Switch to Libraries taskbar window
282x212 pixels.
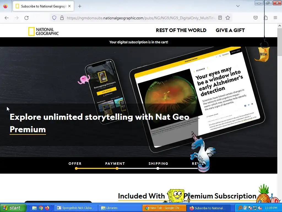[120, 208]
